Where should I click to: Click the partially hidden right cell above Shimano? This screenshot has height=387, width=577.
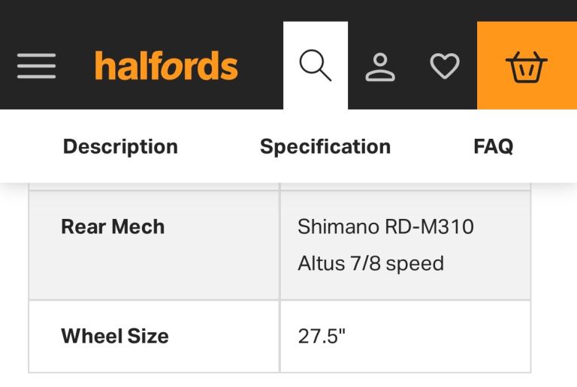click(x=405, y=185)
